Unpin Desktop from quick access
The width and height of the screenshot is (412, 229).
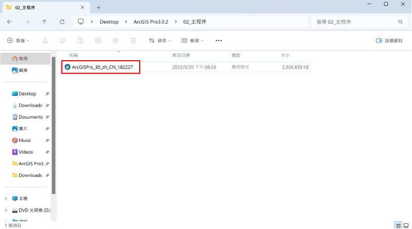click(48, 94)
